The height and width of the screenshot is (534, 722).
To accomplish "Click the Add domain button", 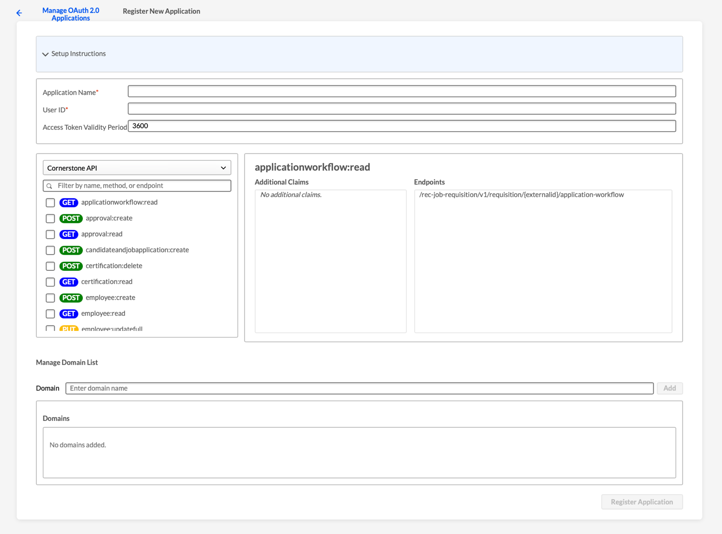I will [669, 388].
